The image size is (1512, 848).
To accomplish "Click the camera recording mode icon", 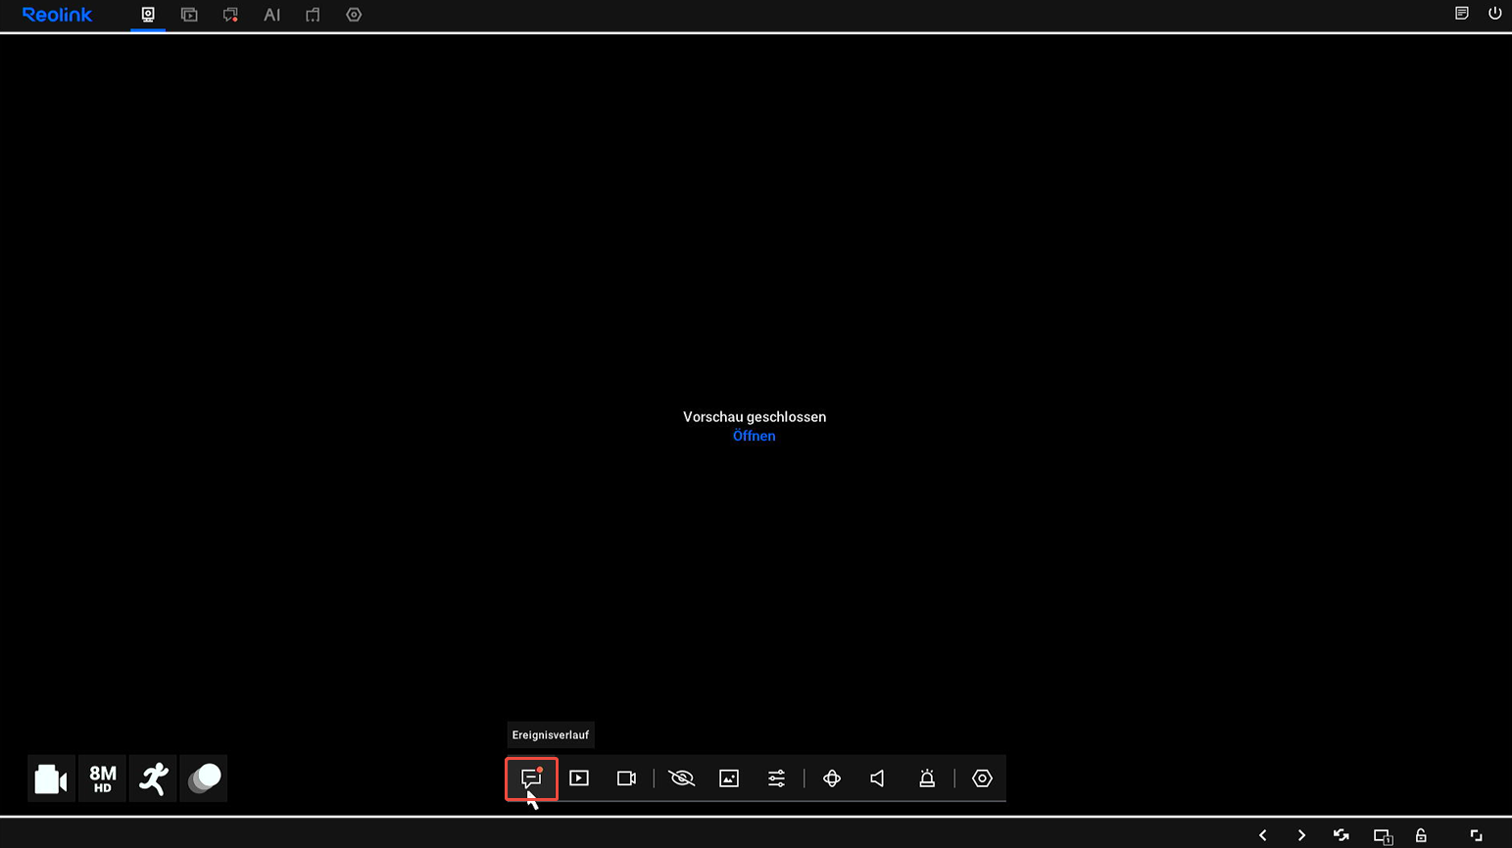I will pyautogui.click(x=51, y=778).
